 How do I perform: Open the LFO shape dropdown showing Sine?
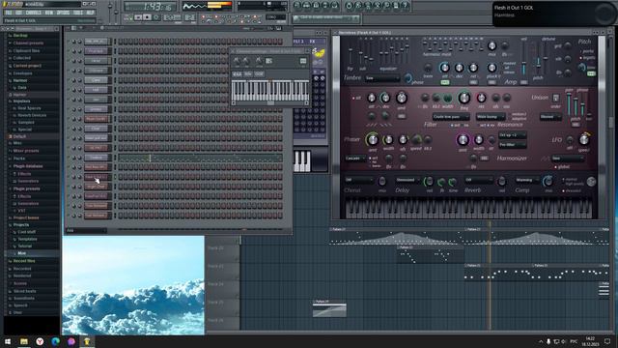click(x=568, y=159)
